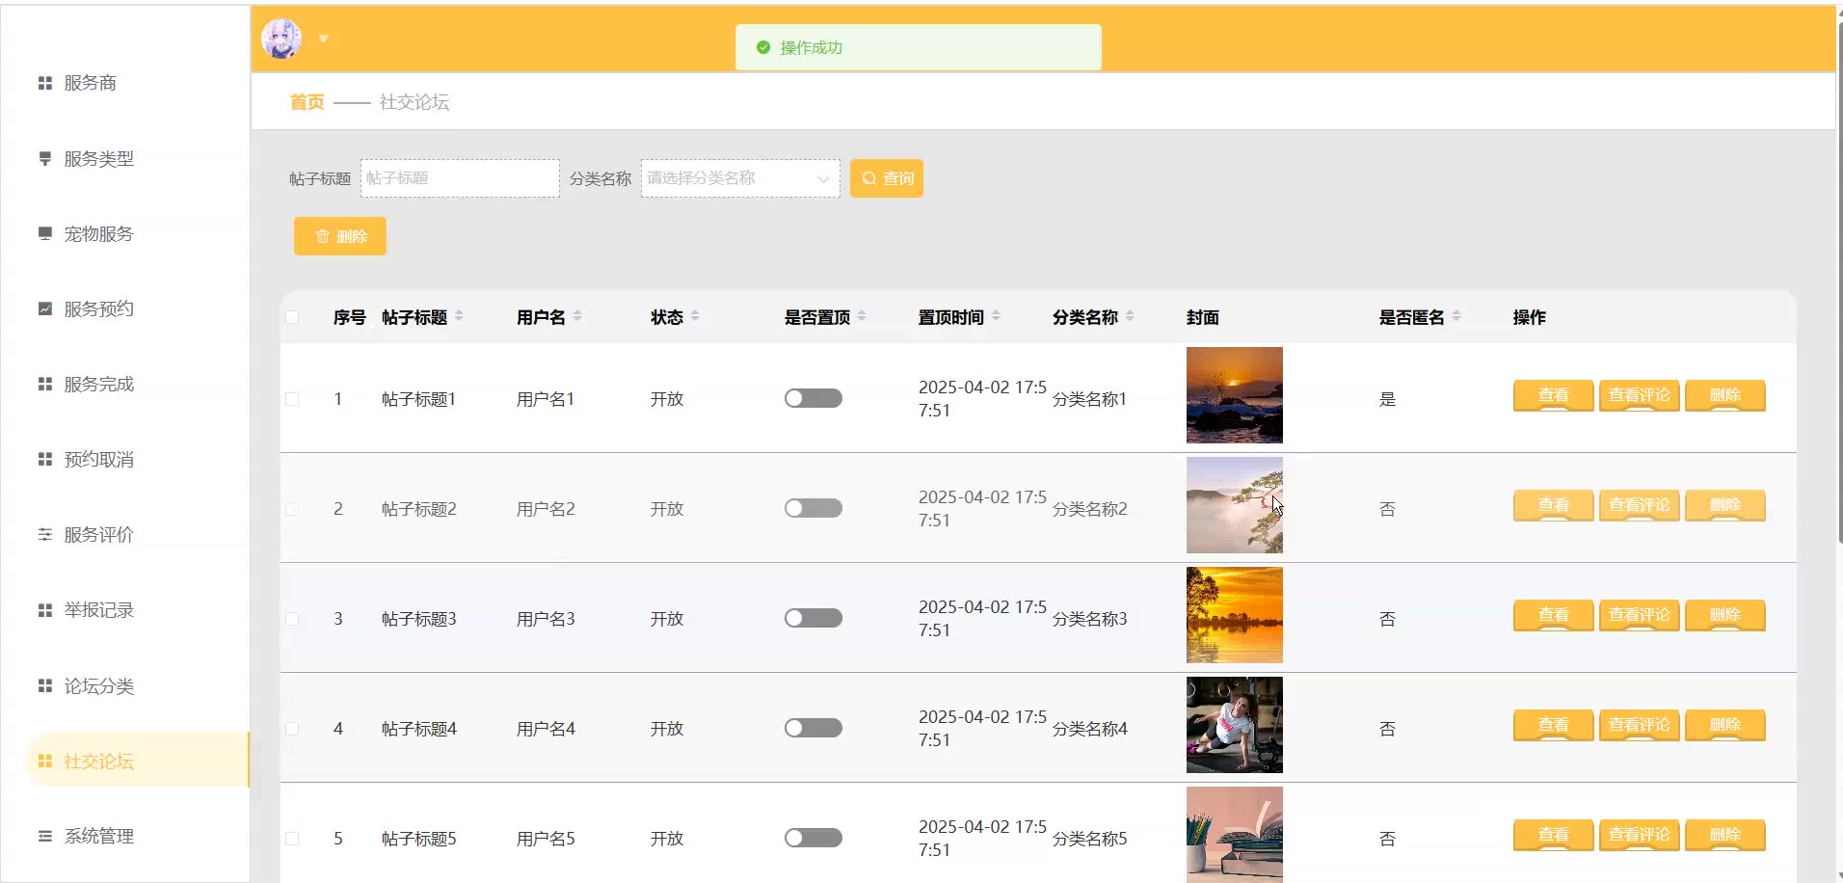Expand the avatar dropdown arrow
Screen dimensions: 1843x883
point(324,40)
